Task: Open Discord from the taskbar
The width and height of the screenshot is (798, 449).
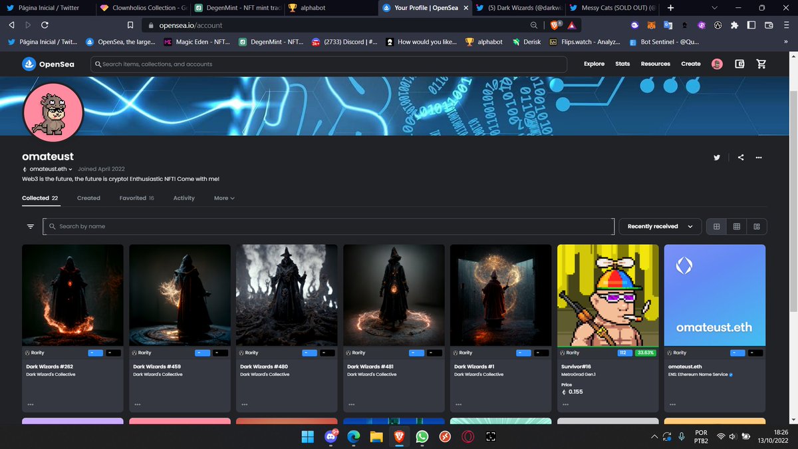Action: 331,436
